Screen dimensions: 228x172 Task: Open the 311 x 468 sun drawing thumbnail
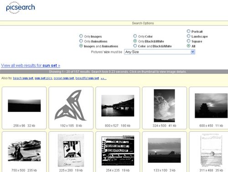click(x=212, y=150)
